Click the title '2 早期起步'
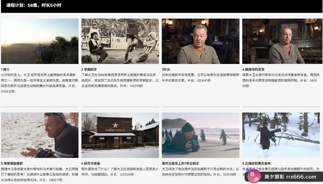Screen dimensions: 323x184 click(89, 69)
